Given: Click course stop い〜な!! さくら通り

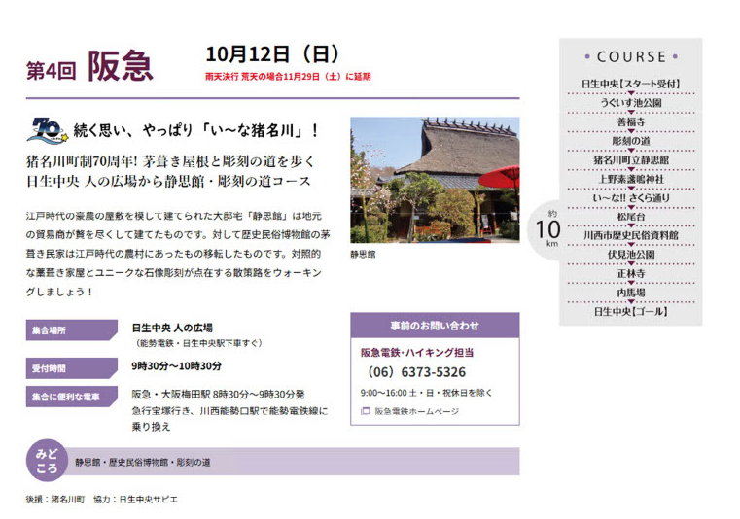Looking at the screenshot, I should [631, 197].
